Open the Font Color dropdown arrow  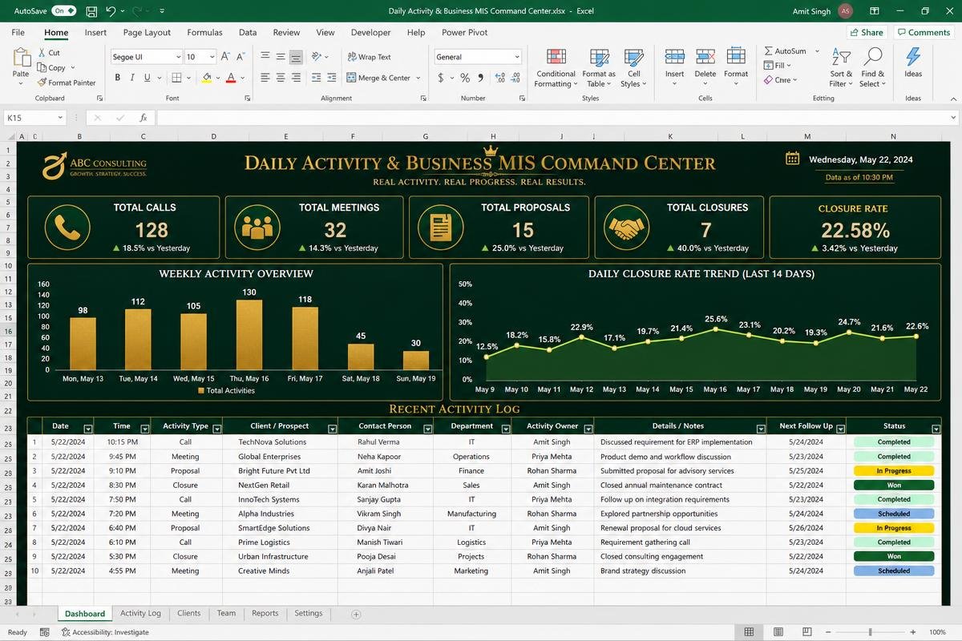[243, 78]
